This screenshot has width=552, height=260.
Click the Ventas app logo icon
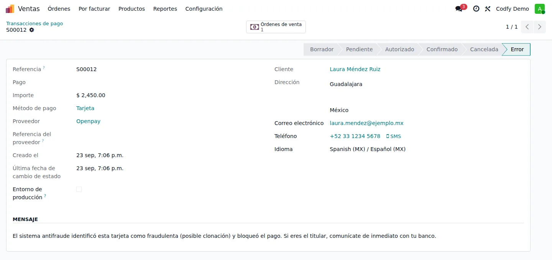point(10,9)
